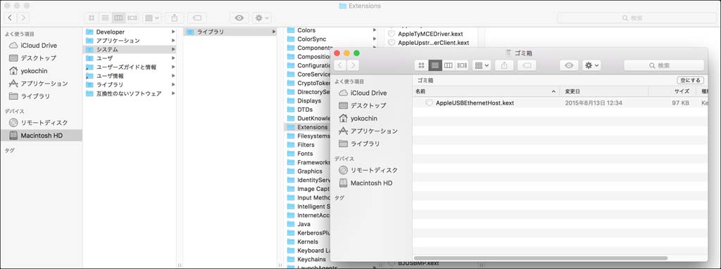Expand 互換性のないソフトウェア folder arrow
Image resolution: width=721 pixels, height=269 pixels.
click(x=173, y=93)
